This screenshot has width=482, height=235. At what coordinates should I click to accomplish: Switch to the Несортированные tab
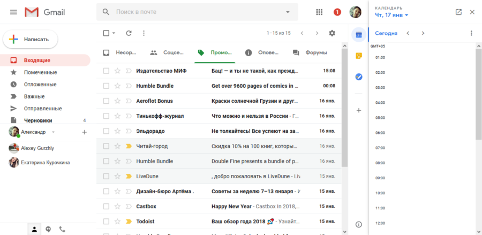click(x=119, y=52)
